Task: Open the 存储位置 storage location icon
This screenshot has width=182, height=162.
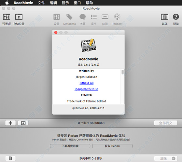Action: (x=19, y=17)
